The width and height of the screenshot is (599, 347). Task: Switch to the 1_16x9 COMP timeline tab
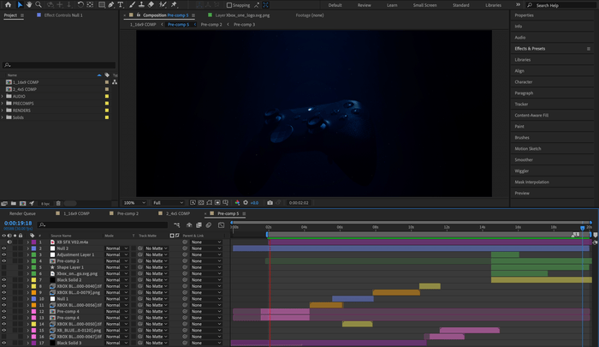(76, 213)
